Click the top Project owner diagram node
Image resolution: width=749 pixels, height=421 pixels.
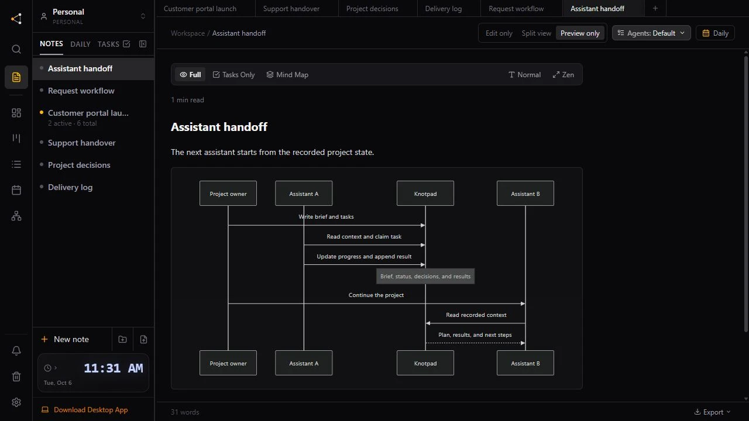(228, 194)
